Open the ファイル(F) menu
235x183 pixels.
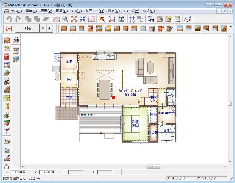16,11
